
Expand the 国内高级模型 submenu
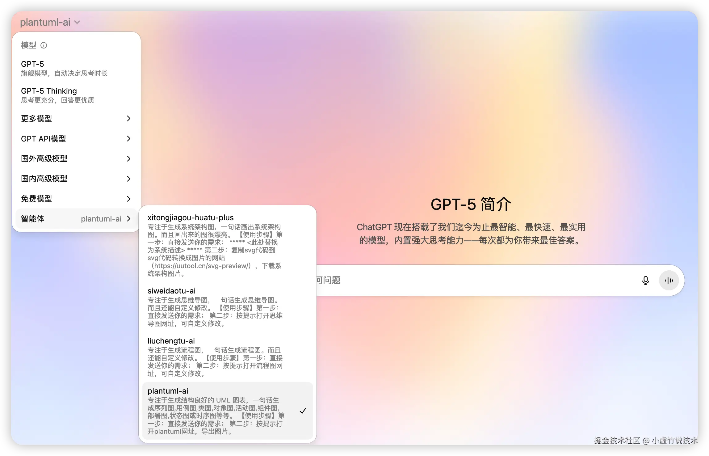(76, 179)
